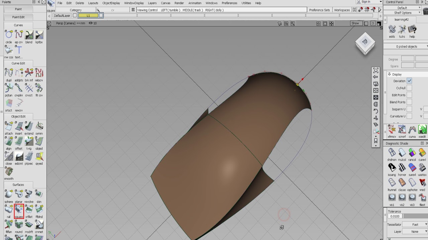Open the Utilities menu
The width and height of the screenshot is (428, 240).
point(246,3)
